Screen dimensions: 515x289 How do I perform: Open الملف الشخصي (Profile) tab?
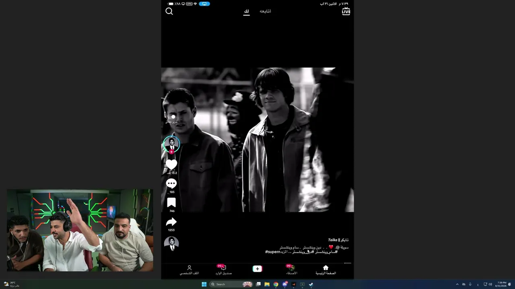[189, 270]
